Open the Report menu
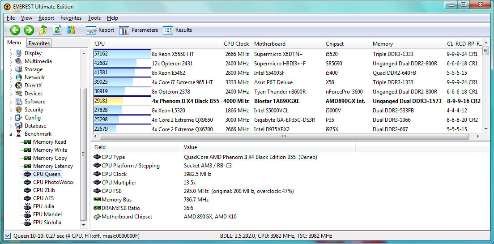This screenshot has height=244, width=494. (47, 18)
